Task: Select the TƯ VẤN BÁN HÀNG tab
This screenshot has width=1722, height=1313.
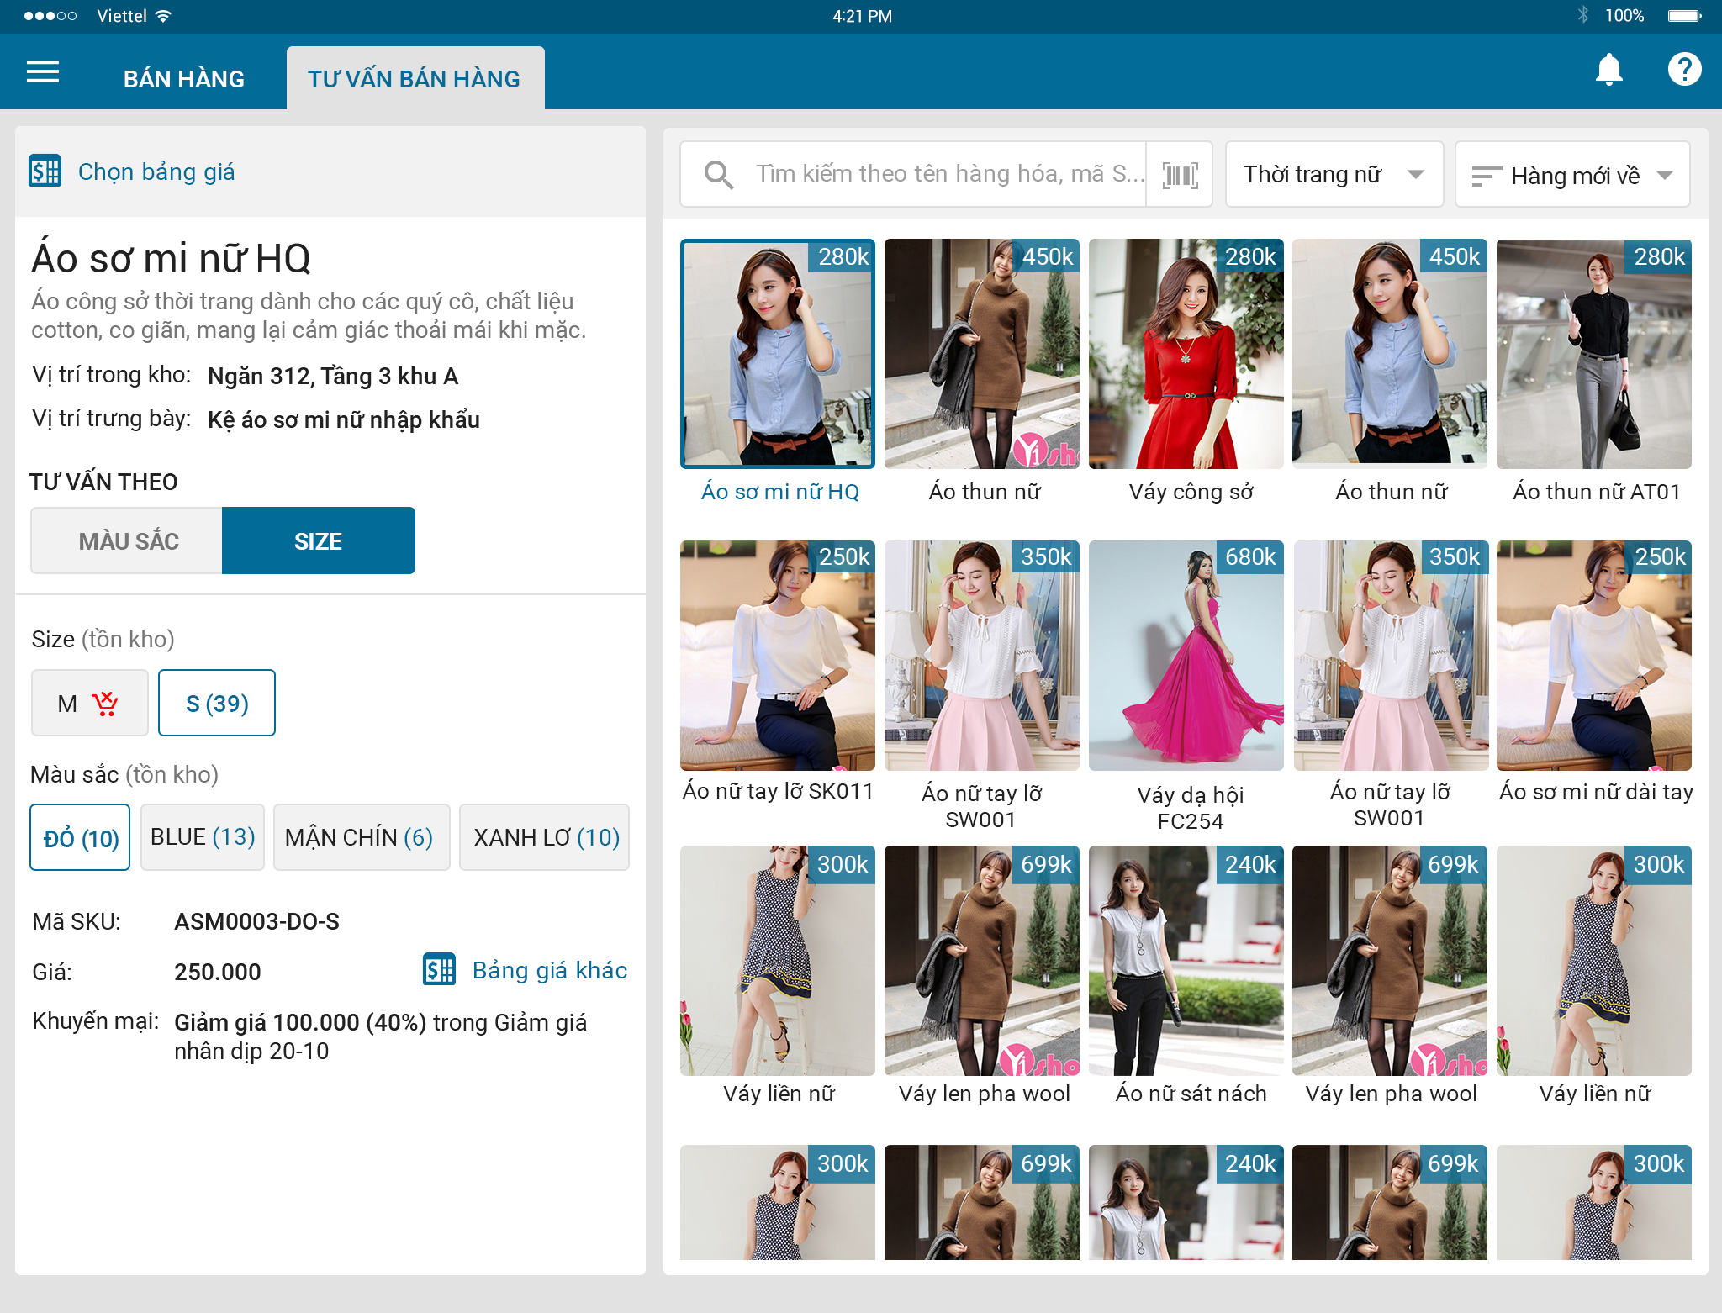Action: point(415,79)
